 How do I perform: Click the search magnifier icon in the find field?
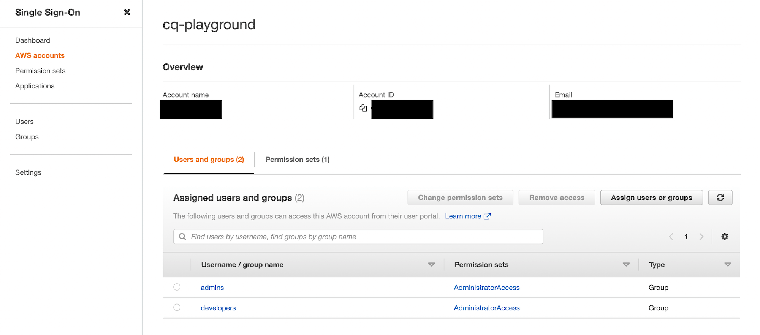[x=182, y=237]
